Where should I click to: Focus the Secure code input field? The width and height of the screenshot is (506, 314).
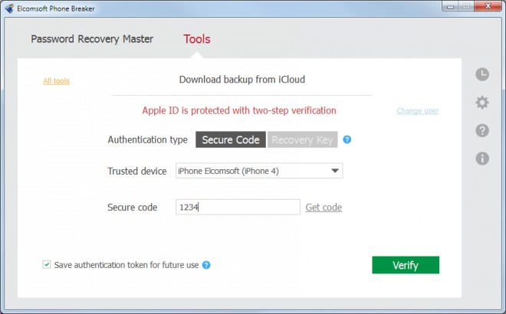pyautogui.click(x=238, y=207)
